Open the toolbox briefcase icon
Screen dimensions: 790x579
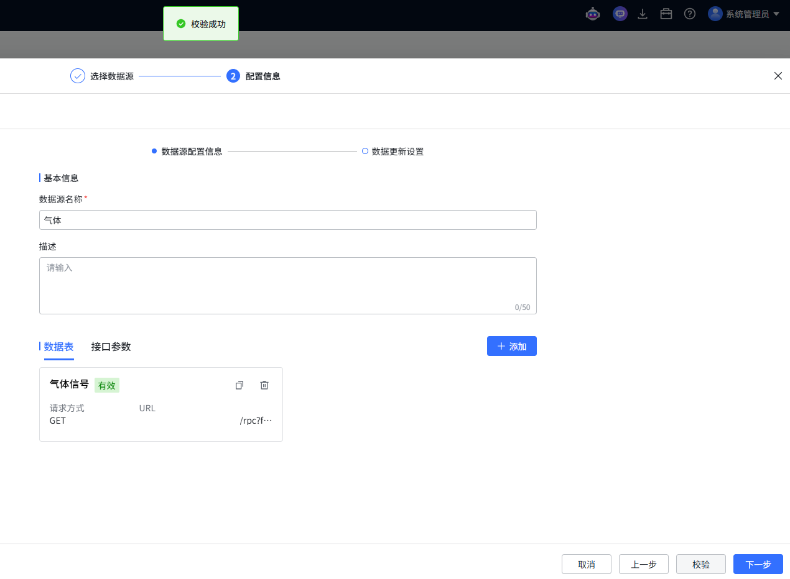pos(666,14)
